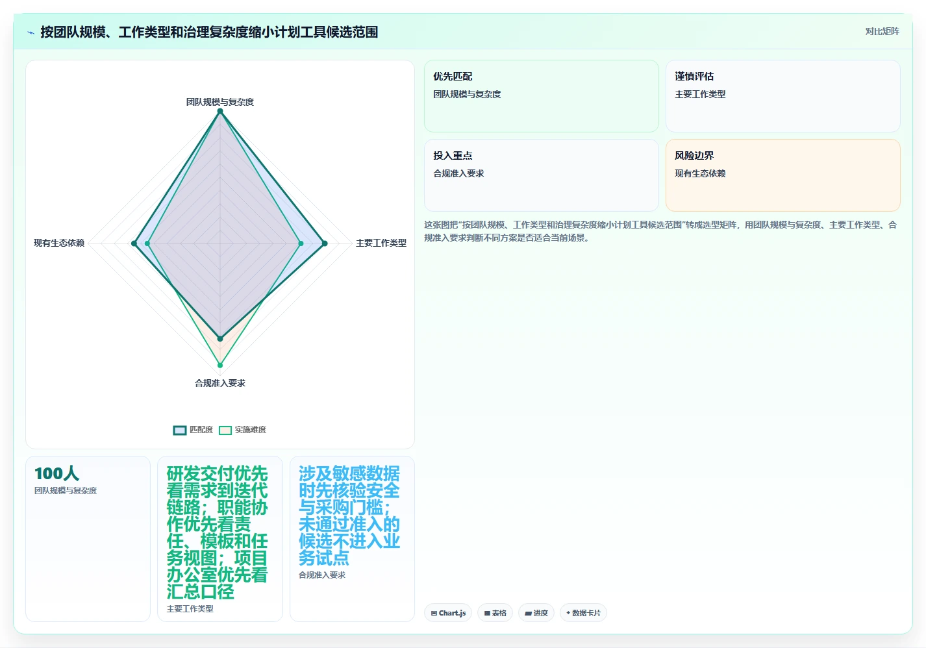The image size is (926, 648).
Task: Click 主要工作类型 inside the 谨慎评估 card
Action: pyautogui.click(x=700, y=94)
